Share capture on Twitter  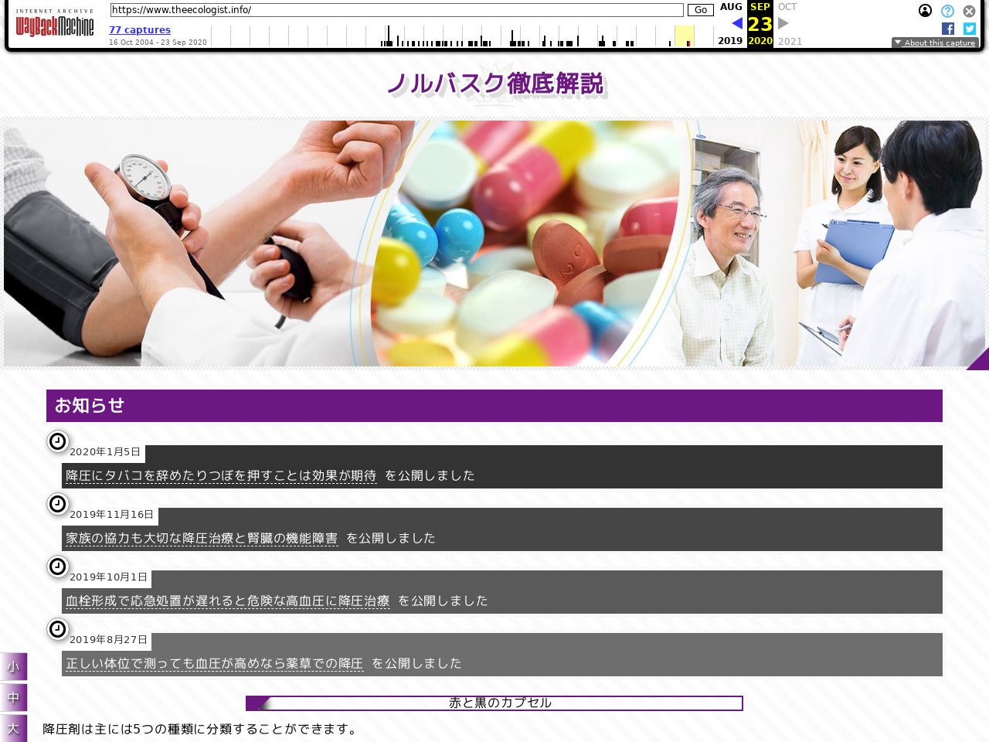970,29
